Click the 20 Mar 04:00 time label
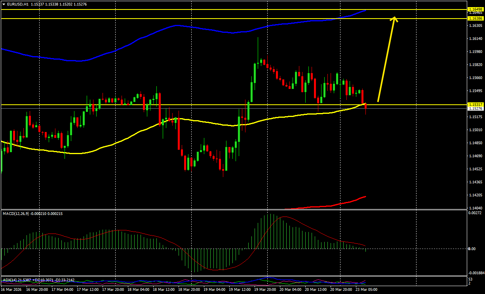Image resolution: width=485 pixels, height=294 pixels. point(291,290)
